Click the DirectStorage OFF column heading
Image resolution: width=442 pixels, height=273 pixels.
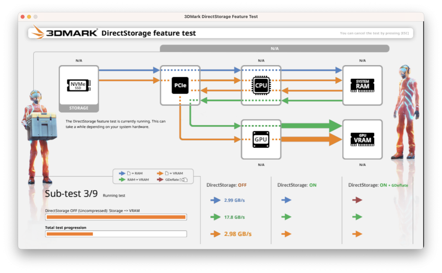pos(226,185)
